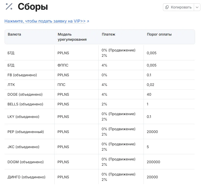The image size is (205, 187).
Task: Click the Порог оплаты column header
Action: (x=159, y=34)
